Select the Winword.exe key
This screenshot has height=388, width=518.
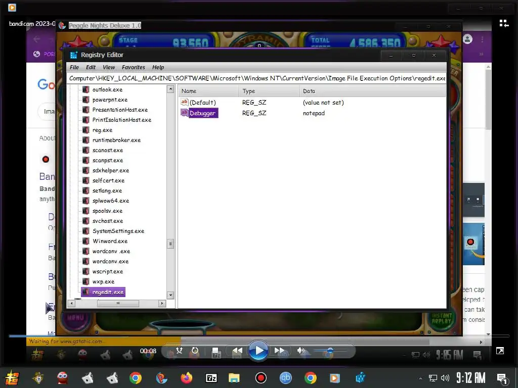[110, 241]
